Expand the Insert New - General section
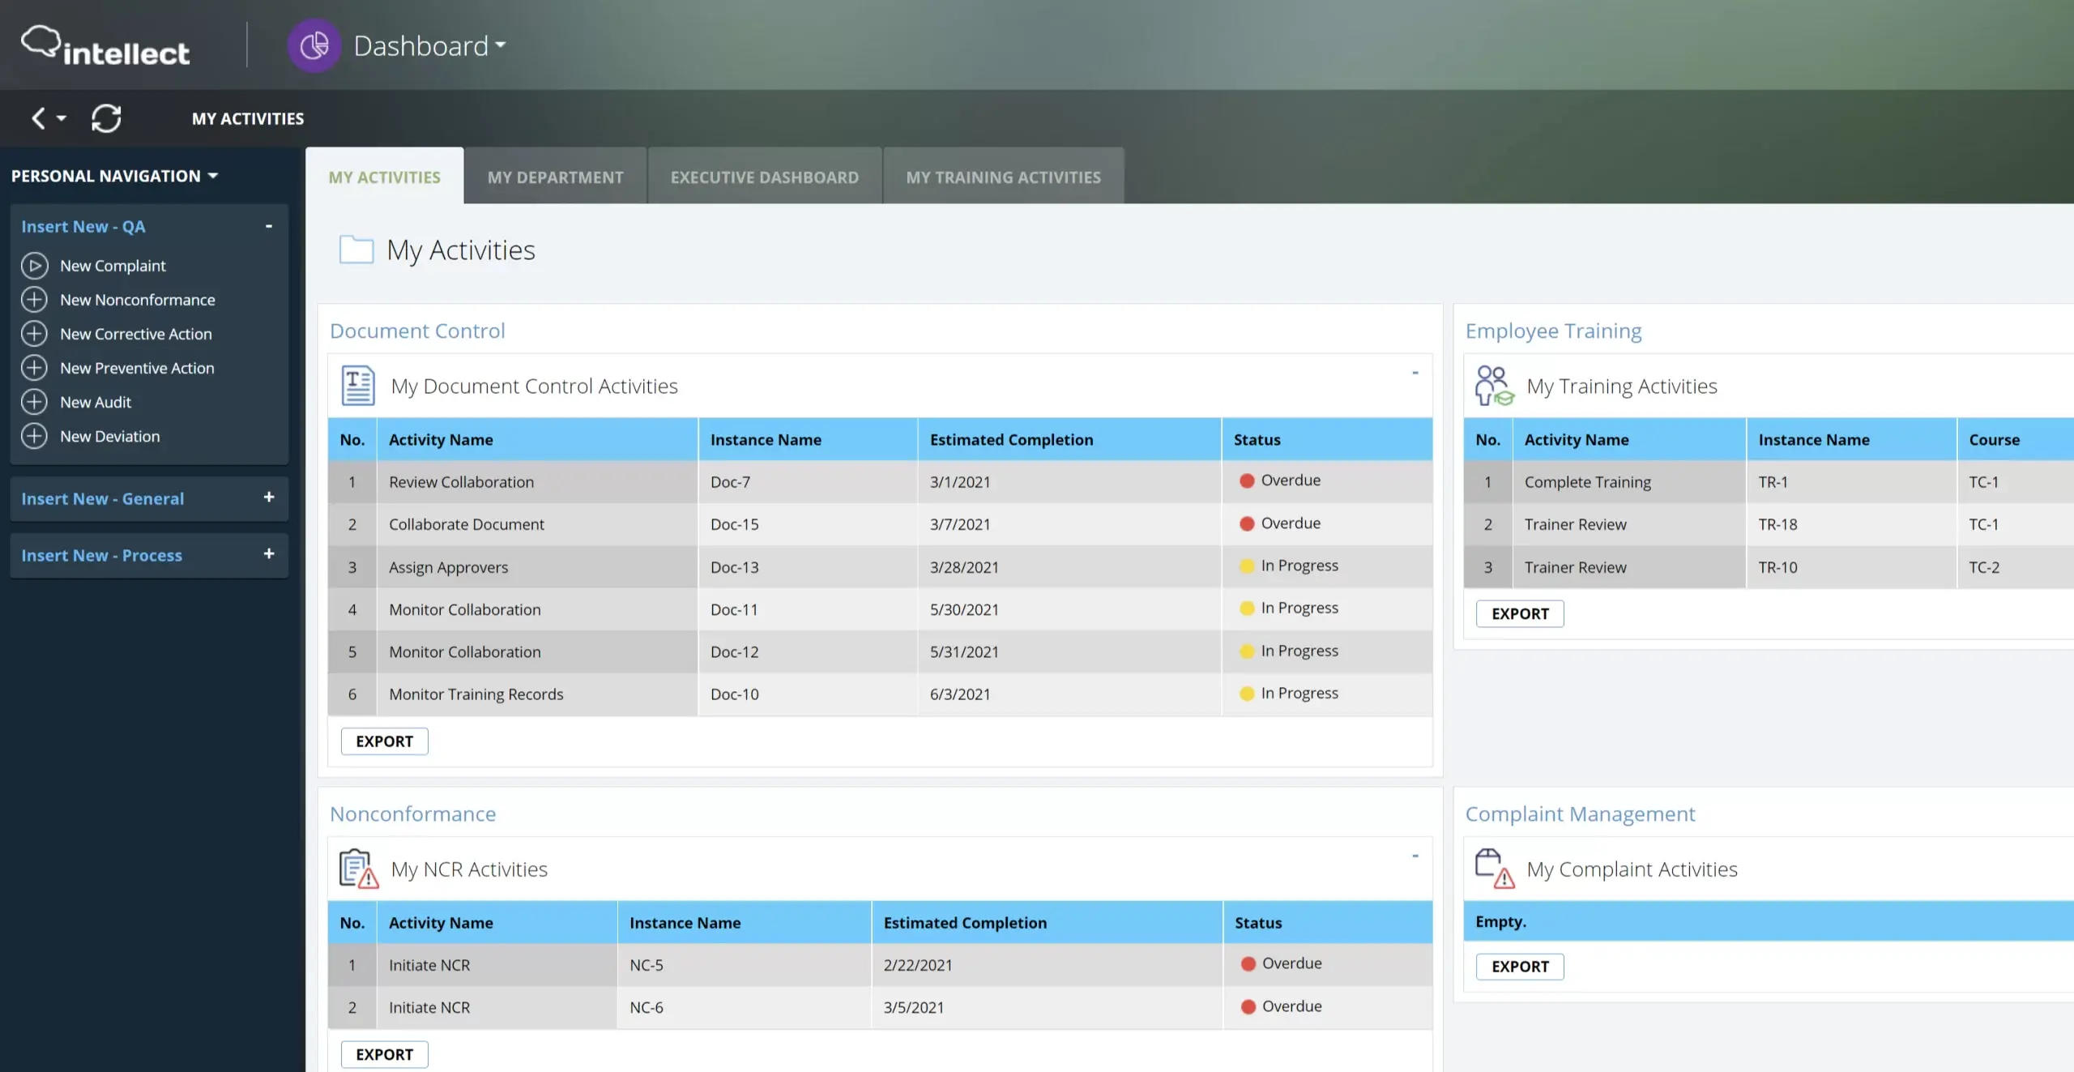Screen dimensions: 2074x1072 coord(268,498)
